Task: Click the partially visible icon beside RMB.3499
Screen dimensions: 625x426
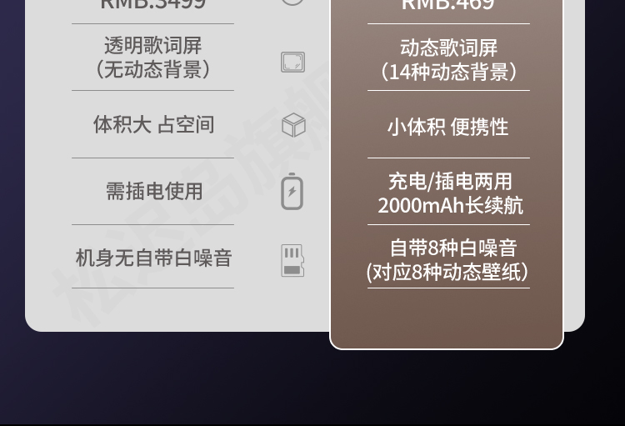Action: click(x=292, y=3)
